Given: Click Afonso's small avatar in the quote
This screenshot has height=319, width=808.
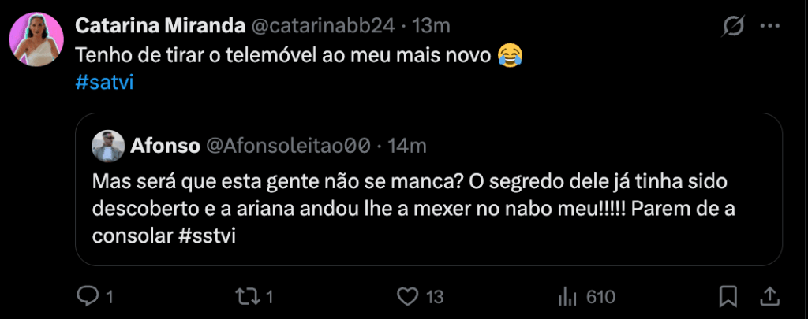Looking at the screenshot, I should point(107,145).
